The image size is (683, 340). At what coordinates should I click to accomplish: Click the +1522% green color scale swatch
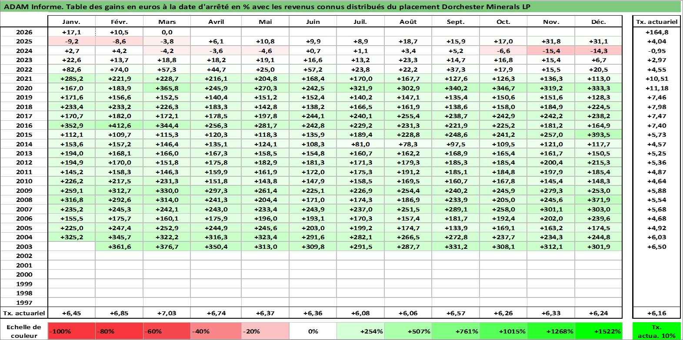tap(598, 331)
